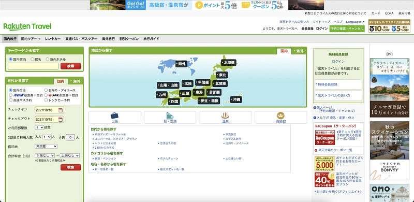Click the red 検索 button under keyword field
The image size is (414, 202).
70,66
